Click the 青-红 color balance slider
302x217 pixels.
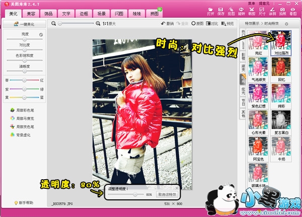[x=24, y=80]
